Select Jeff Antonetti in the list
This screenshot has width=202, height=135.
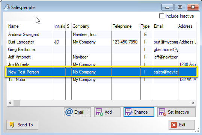pos(101,57)
